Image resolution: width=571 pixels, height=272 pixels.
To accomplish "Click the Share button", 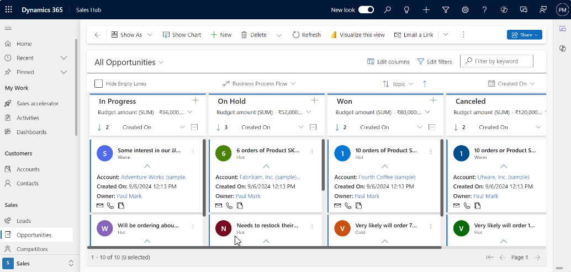I will coord(524,35).
